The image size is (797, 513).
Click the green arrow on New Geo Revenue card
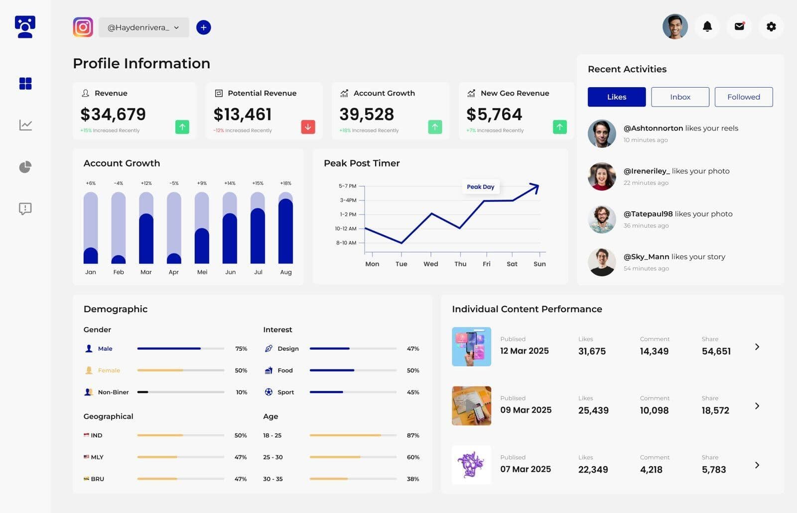pyautogui.click(x=560, y=128)
